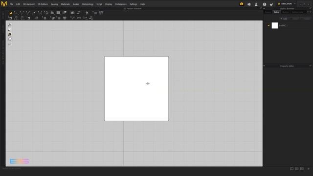Screen dimensions: 313x176
Task: Click the white FABRIC 1 color swatch
Action: pos(275,25)
